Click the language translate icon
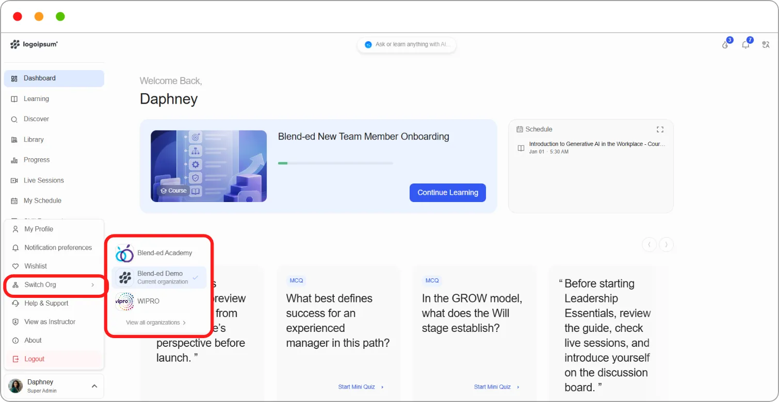 coord(766,45)
